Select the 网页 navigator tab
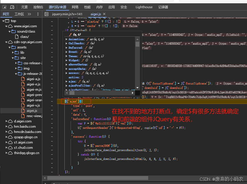This screenshot has height=184, width=247. click(x=6, y=14)
